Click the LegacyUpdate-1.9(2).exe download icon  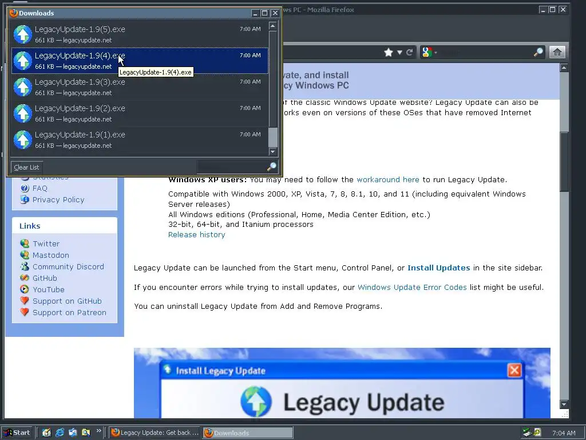(23, 113)
